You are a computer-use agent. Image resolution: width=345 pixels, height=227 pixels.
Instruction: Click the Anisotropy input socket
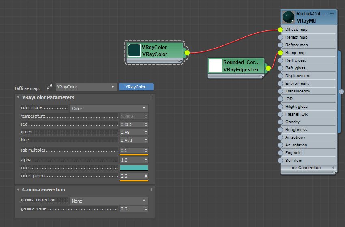(280, 137)
